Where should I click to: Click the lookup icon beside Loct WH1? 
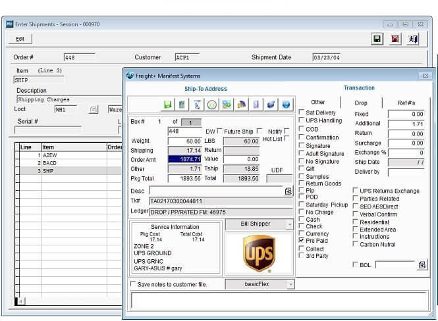click(x=94, y=110)
